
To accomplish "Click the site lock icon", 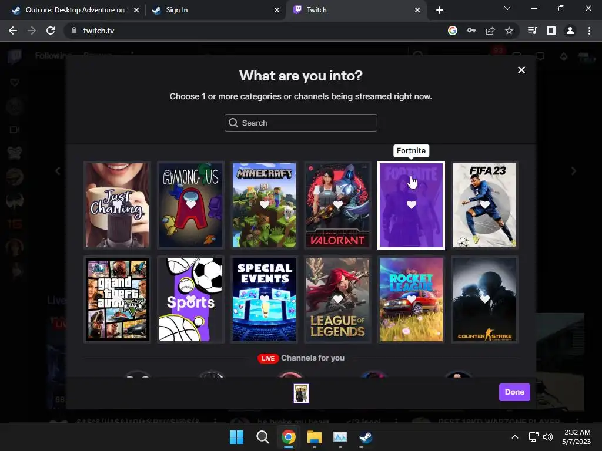I will 74,31.
